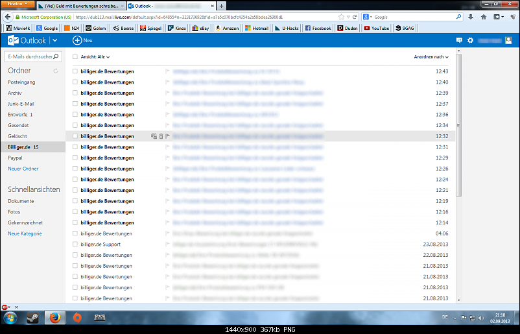This screenshot has width=520, height=334.
Task: Click the Neu button label
Action: [88, 40]
